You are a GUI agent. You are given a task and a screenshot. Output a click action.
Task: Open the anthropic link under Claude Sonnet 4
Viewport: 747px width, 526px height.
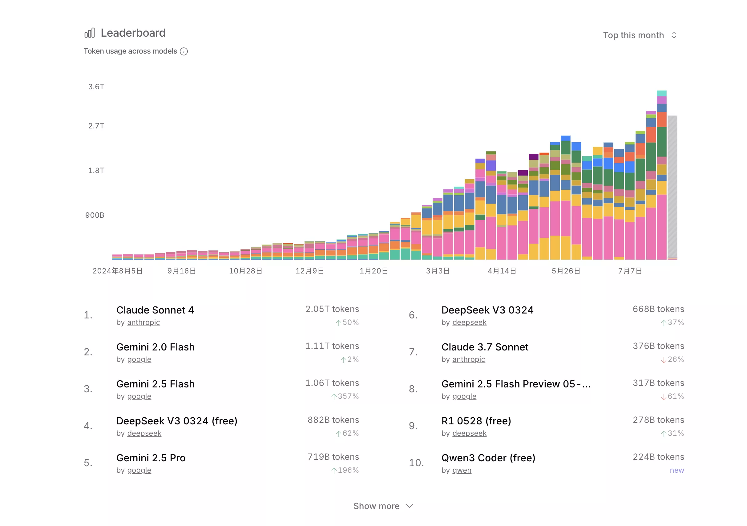coord(143,322)
